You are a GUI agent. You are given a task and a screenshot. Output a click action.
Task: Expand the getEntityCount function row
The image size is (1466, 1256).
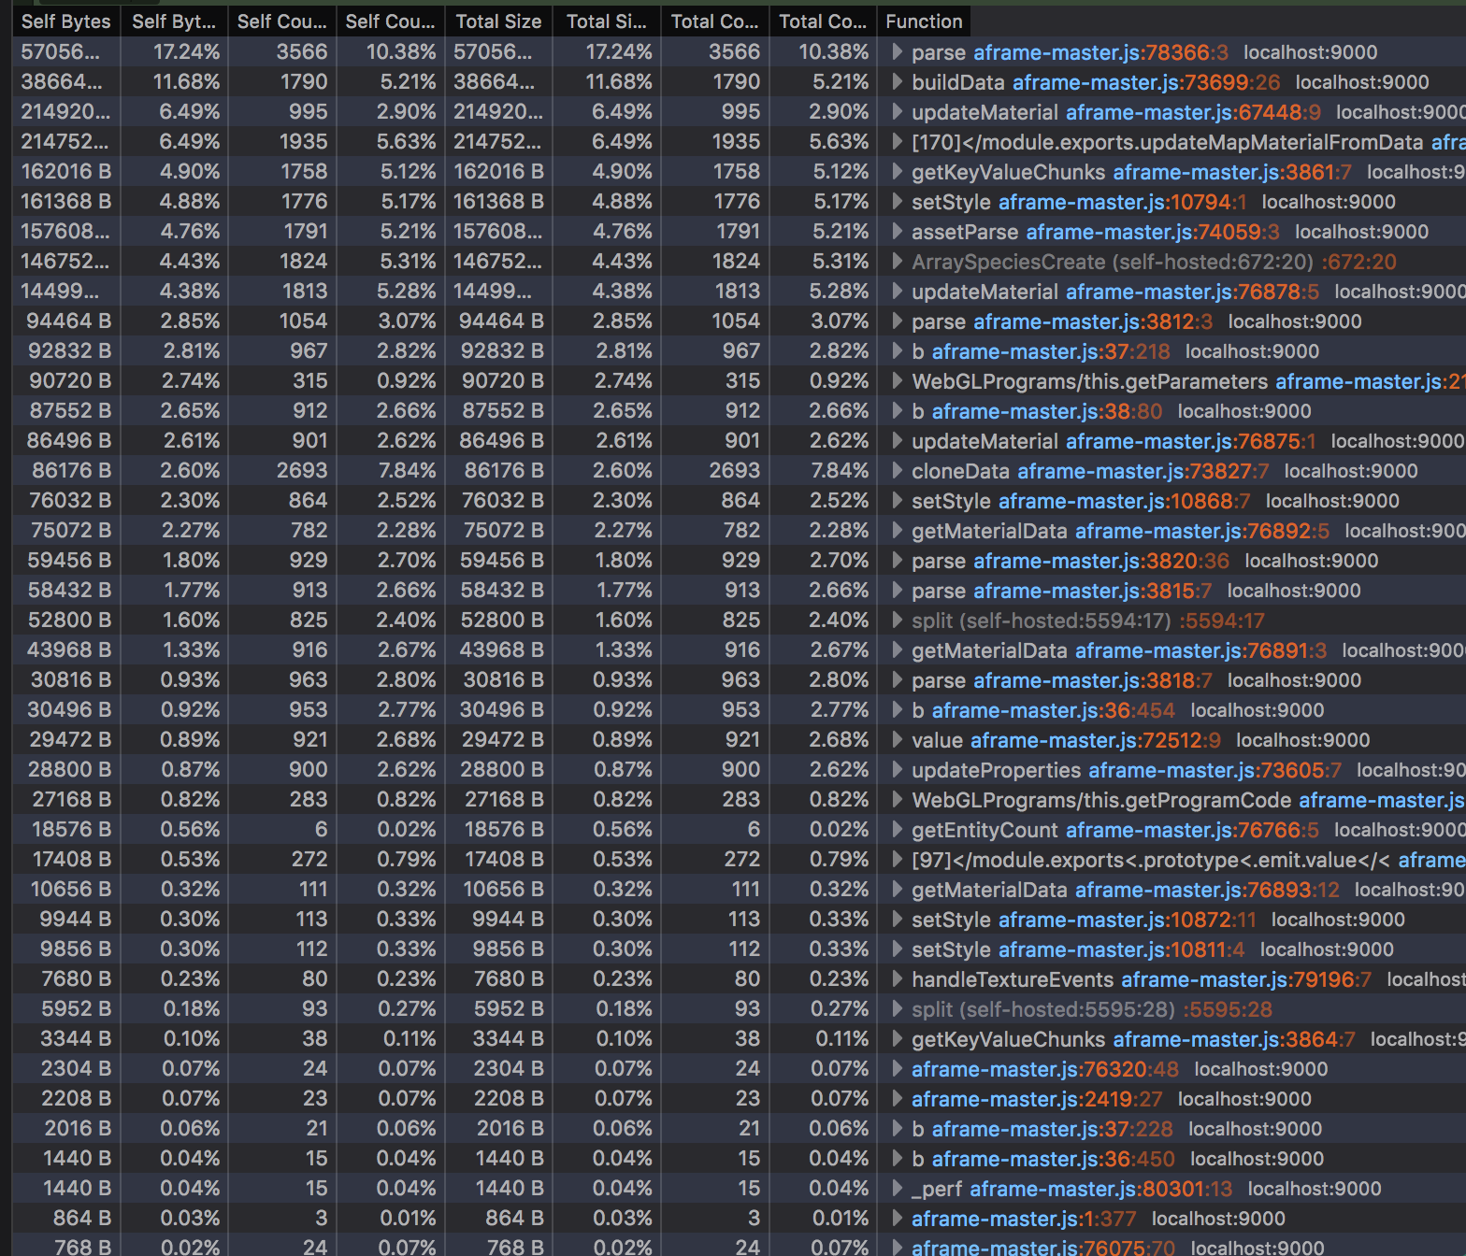[x=897, y=830]
